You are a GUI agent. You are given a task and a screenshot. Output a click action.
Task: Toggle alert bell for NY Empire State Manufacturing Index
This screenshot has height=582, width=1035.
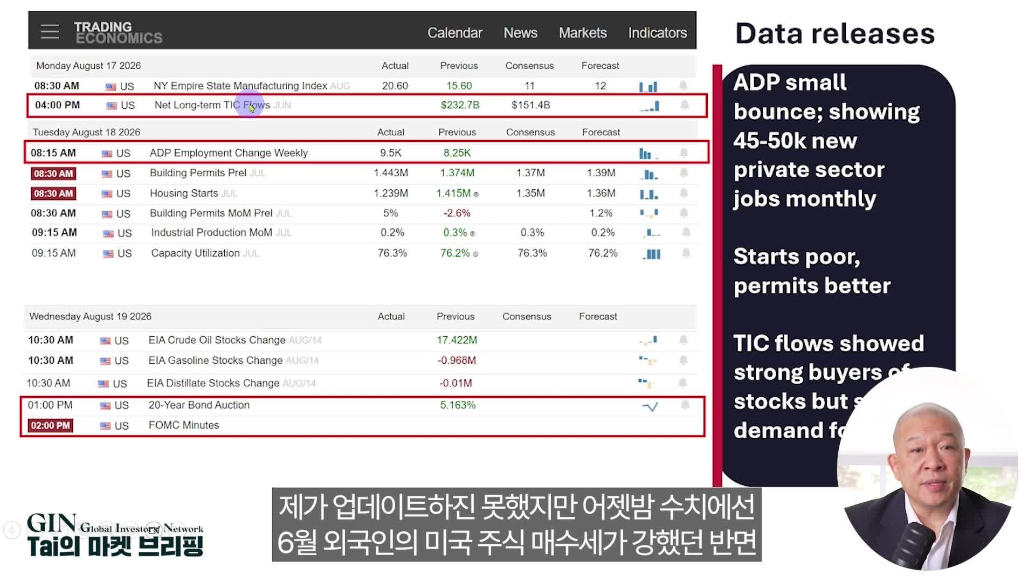pyautogui.click(x=683, y=86)
